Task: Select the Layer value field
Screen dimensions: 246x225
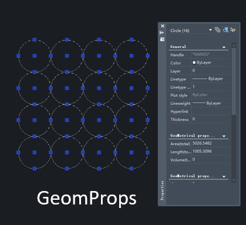Action: point(210,71)
